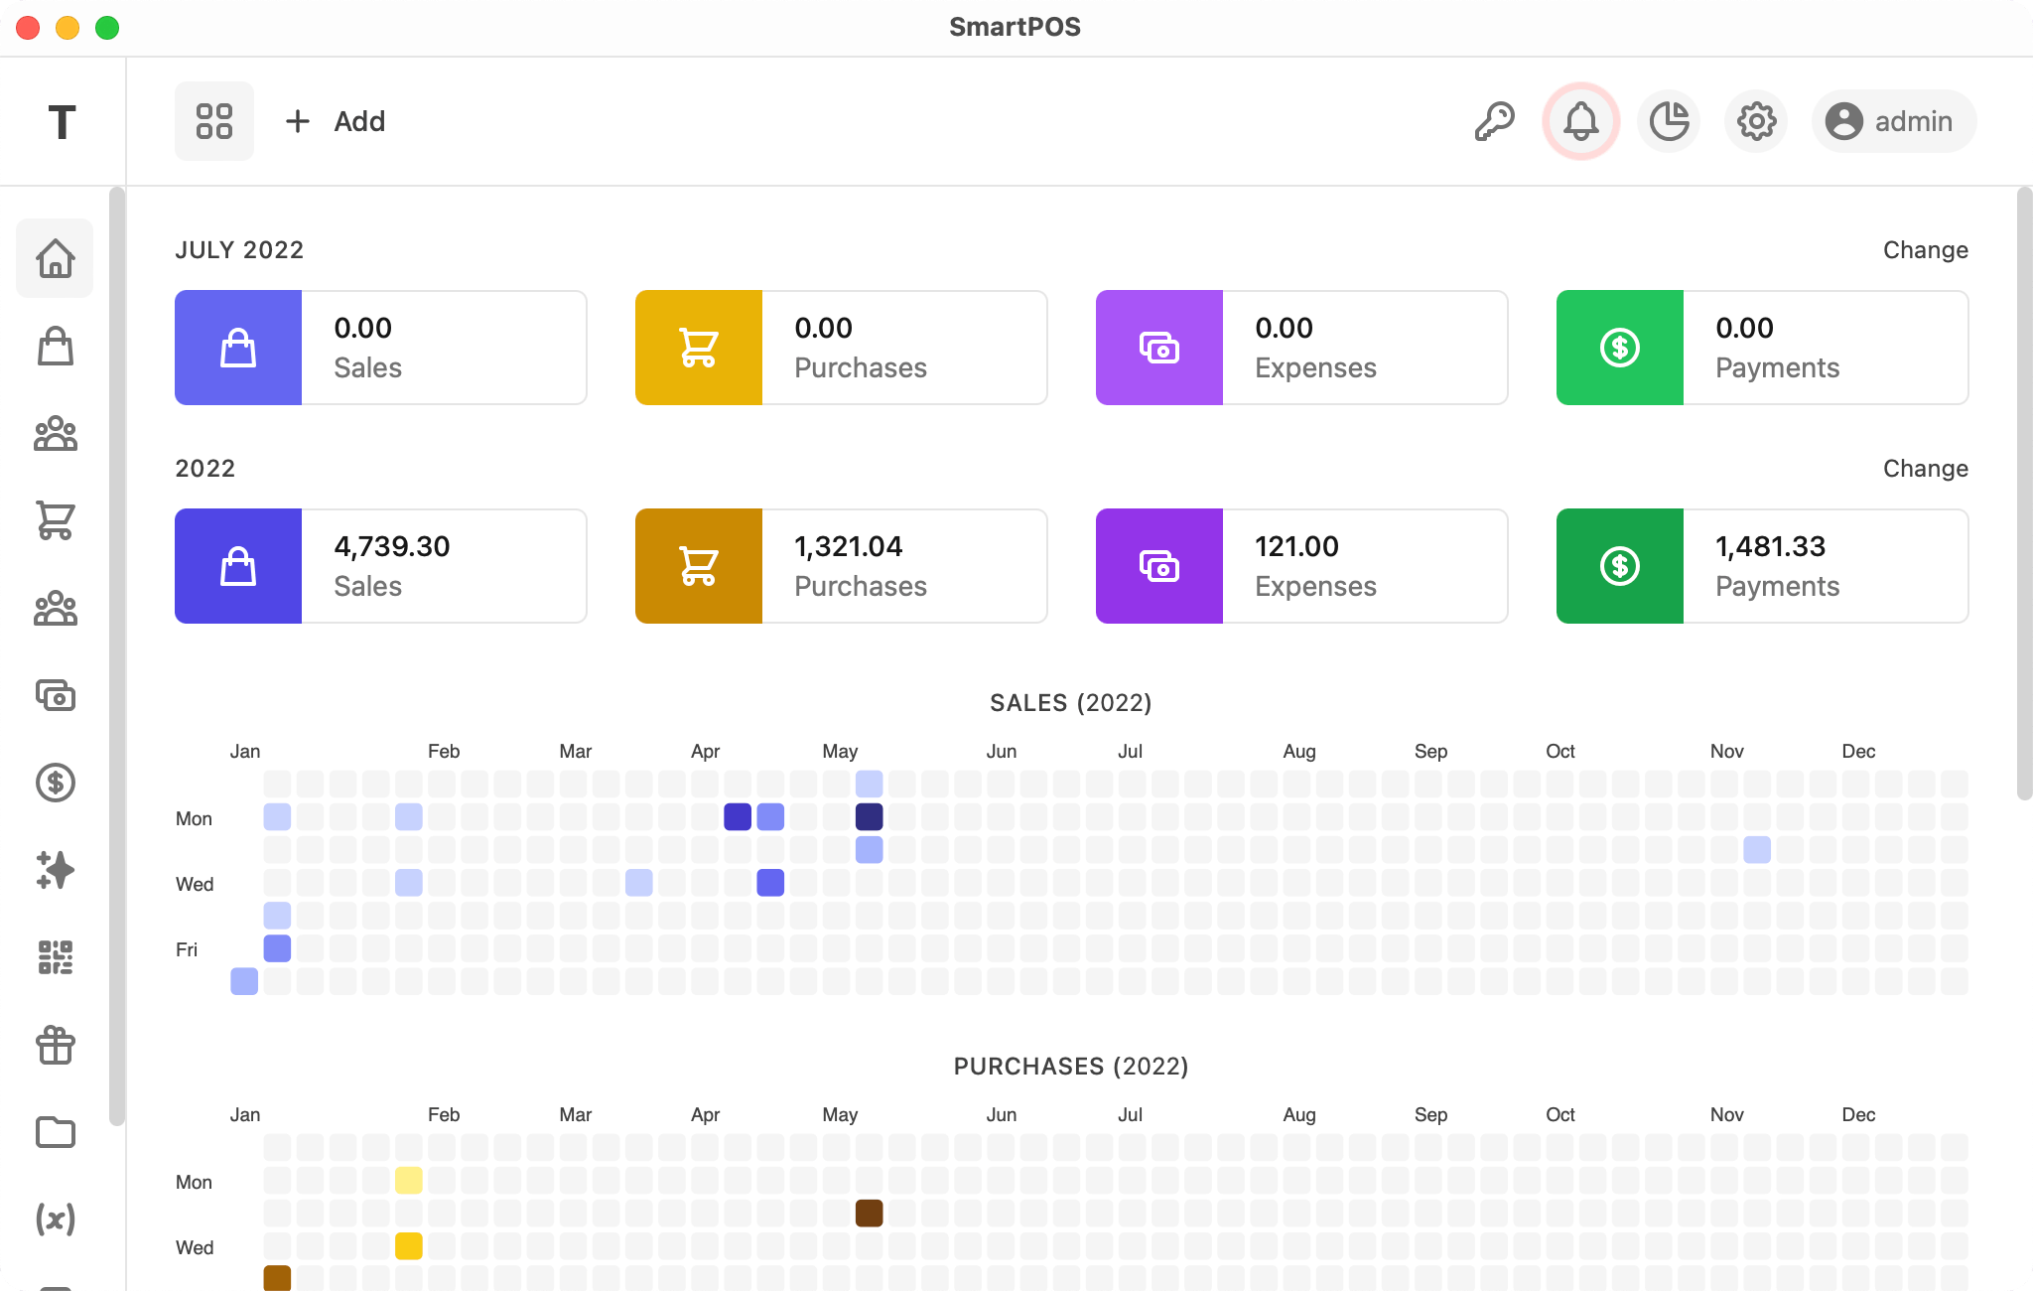Open the notifications bell icon
The height and width of the screenshot is (1291, 2033).
click(x=1580, y=121)
